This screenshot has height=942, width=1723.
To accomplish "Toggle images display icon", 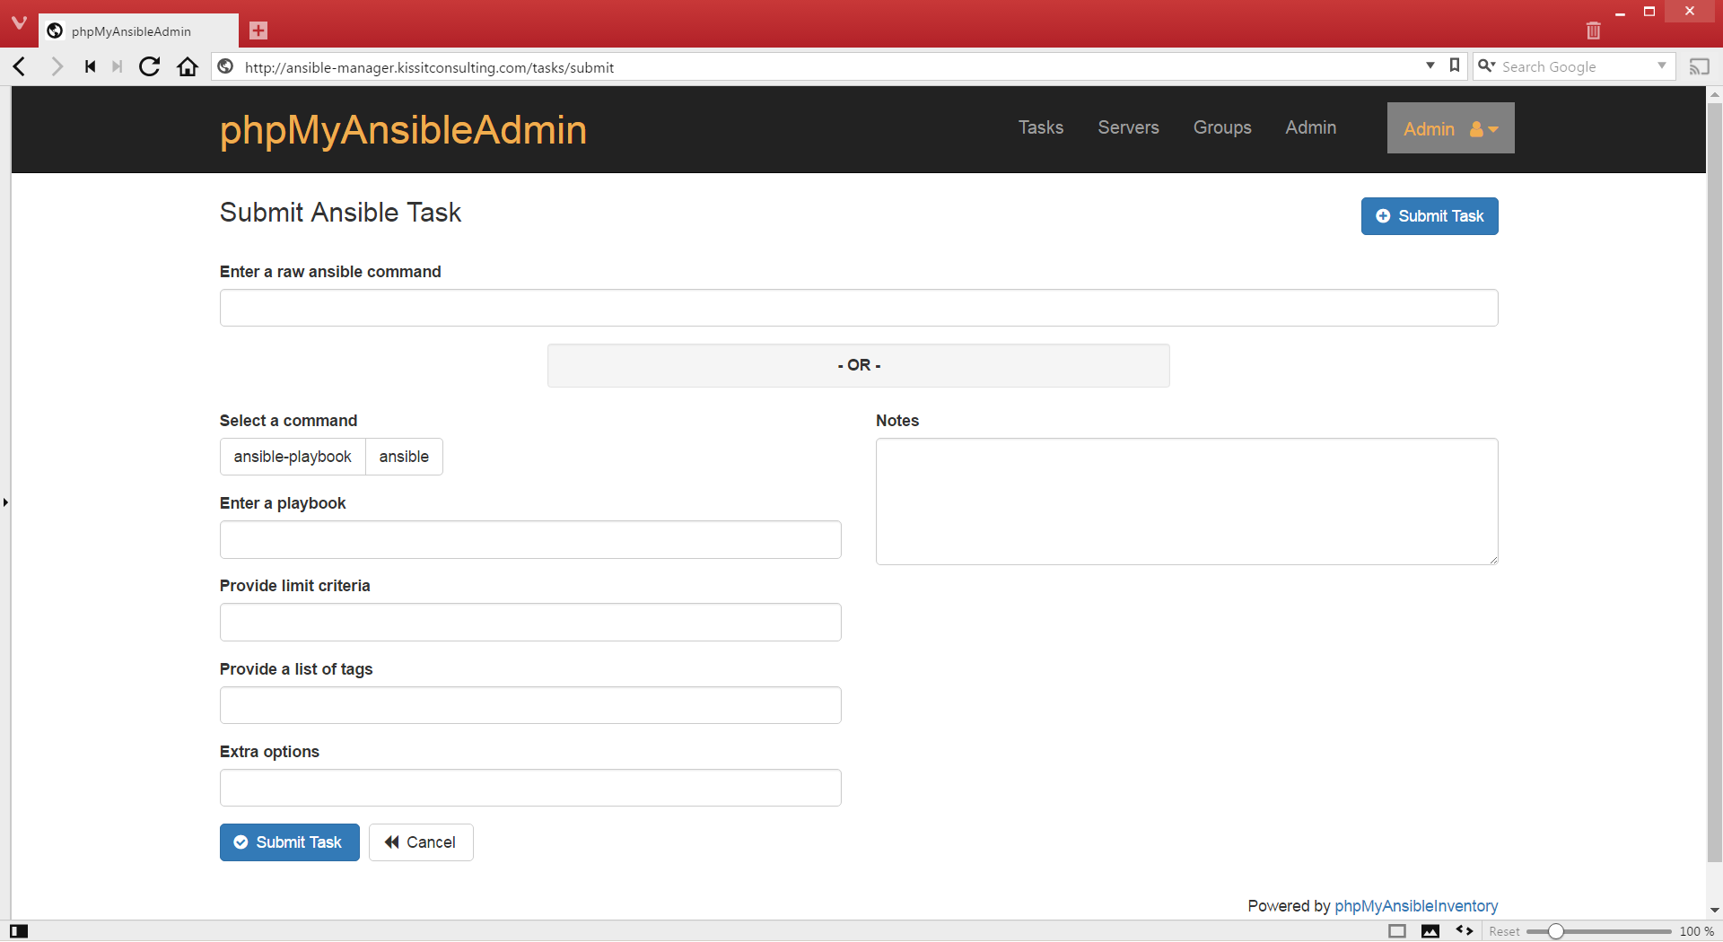I will (1430, 931).
